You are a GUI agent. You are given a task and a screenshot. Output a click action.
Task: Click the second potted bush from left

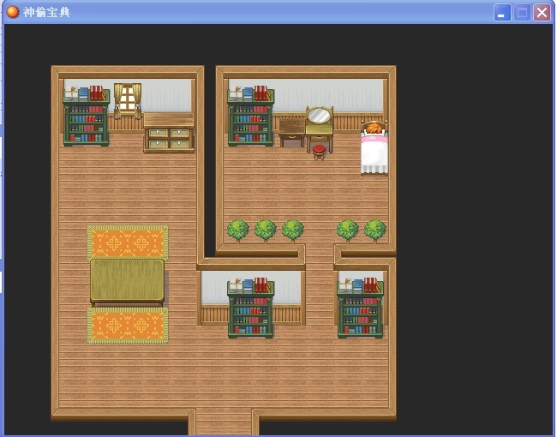point(265,231)
